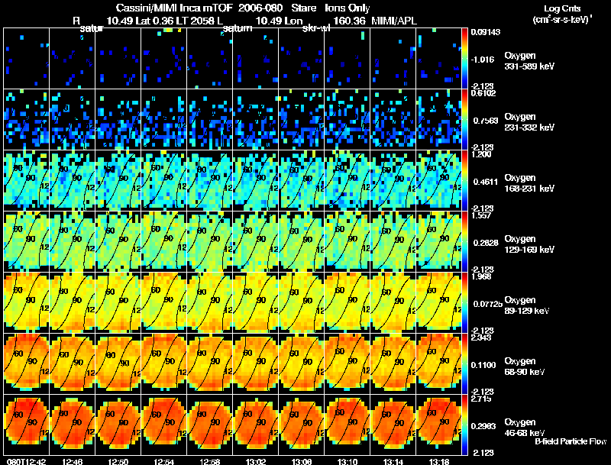Click the Oxygen 231-332 keV row label
The image size is (611, 465).
[x=529, y=122]
